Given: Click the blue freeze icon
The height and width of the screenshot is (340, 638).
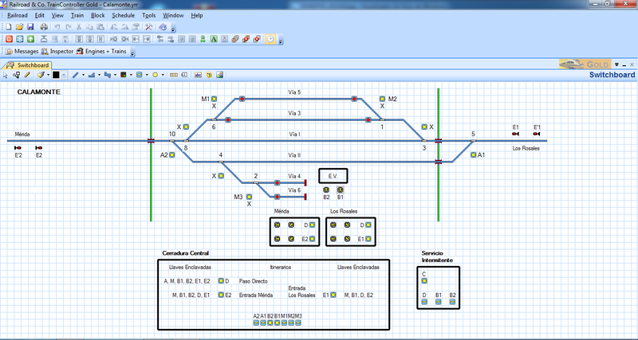Looking at the screenshot, I should pyautogui.click(x=19, y=39).
